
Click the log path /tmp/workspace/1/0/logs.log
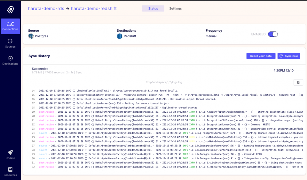point(164,82)
